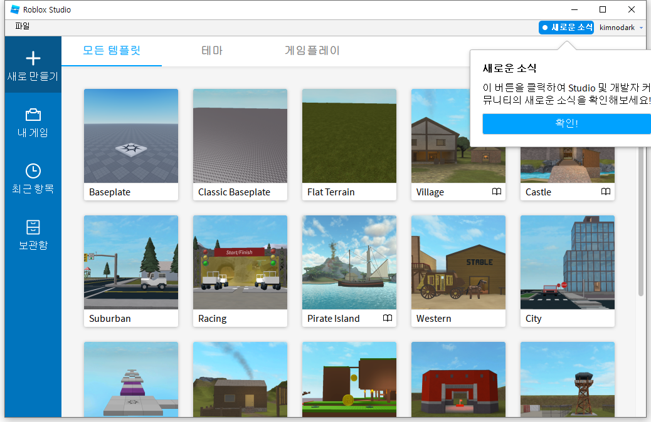Open 내 게임 in the sidebar
The height and width of the screenshot is (422, 651).
[33, 123]
